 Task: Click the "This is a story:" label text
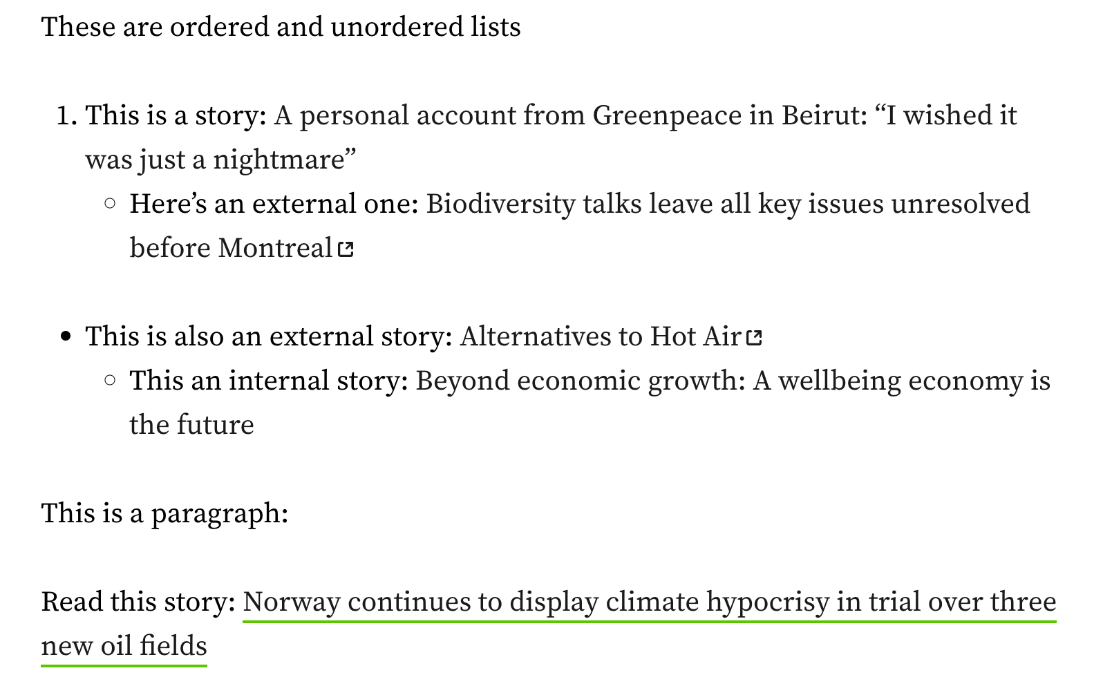(x=176, y=115)
